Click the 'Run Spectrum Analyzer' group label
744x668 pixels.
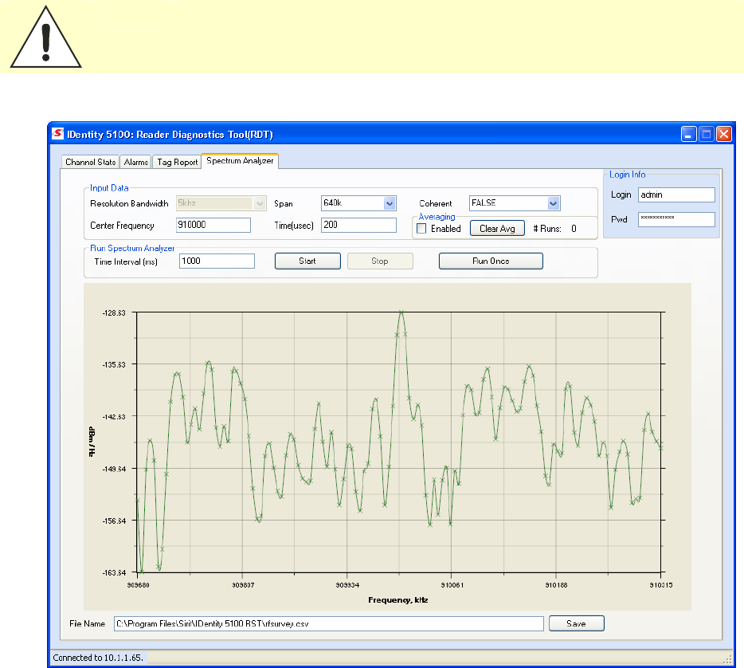pyautogui.click(x=132, y=248)
